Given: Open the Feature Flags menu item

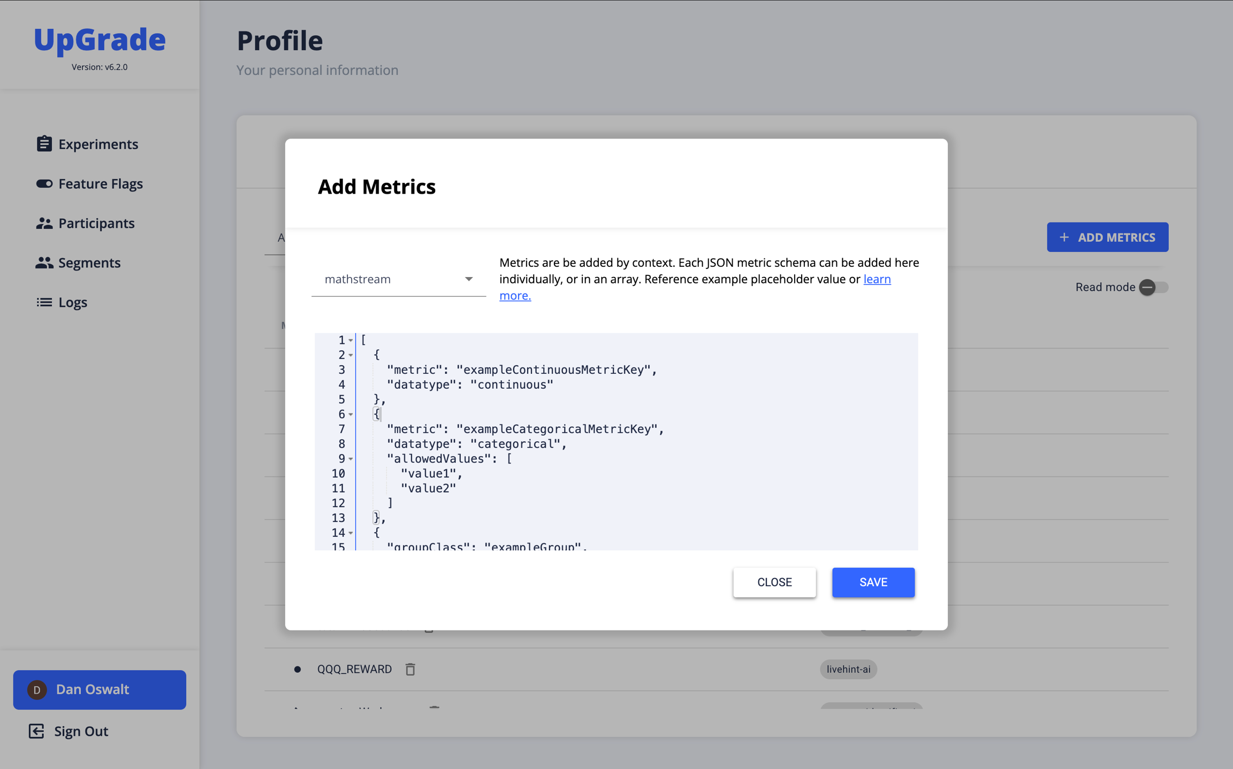Looking at the screenshot, I should pos(101,183).
